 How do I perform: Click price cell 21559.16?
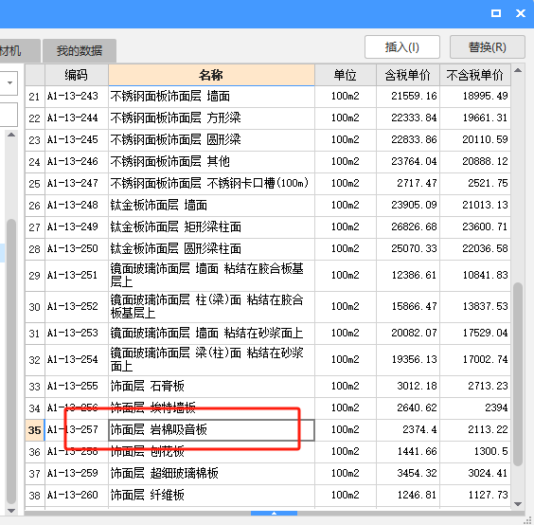click(x=408, y=97)
